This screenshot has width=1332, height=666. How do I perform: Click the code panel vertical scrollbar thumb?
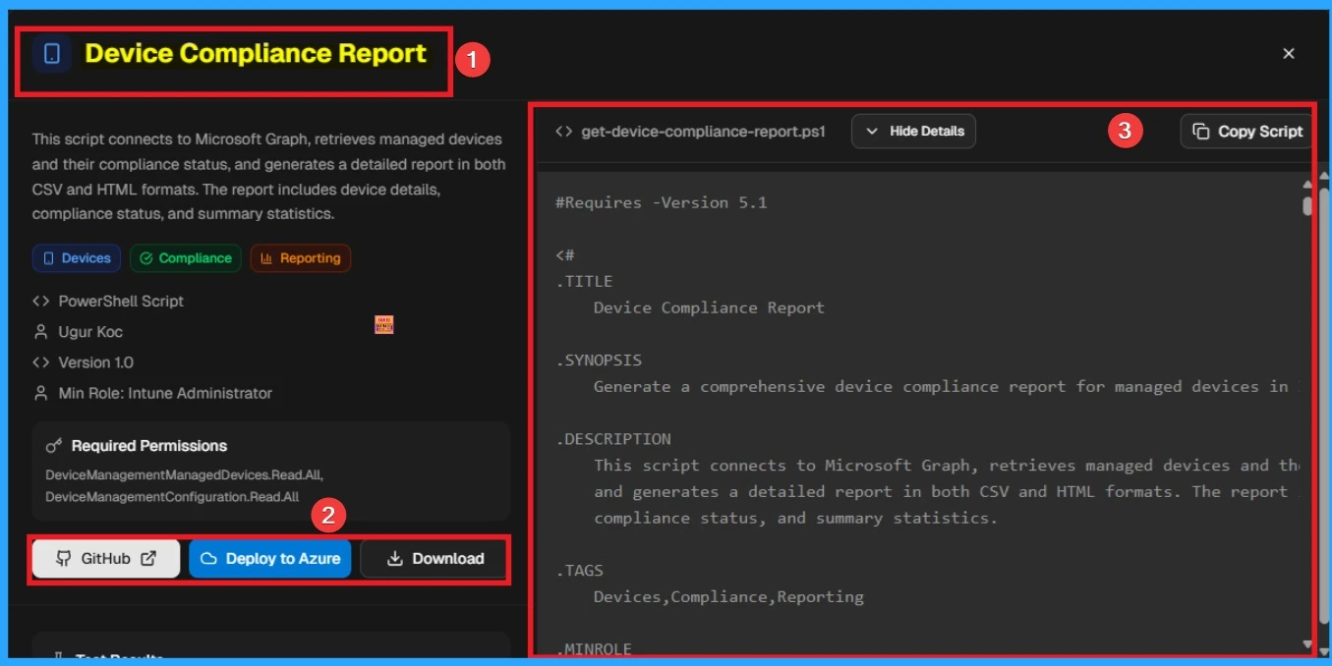[x=1306, y=205]
